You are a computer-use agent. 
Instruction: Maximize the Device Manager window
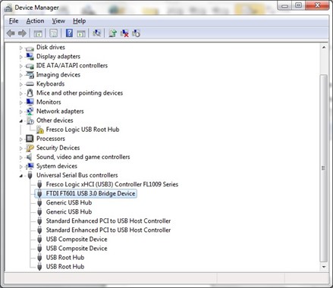298,5
